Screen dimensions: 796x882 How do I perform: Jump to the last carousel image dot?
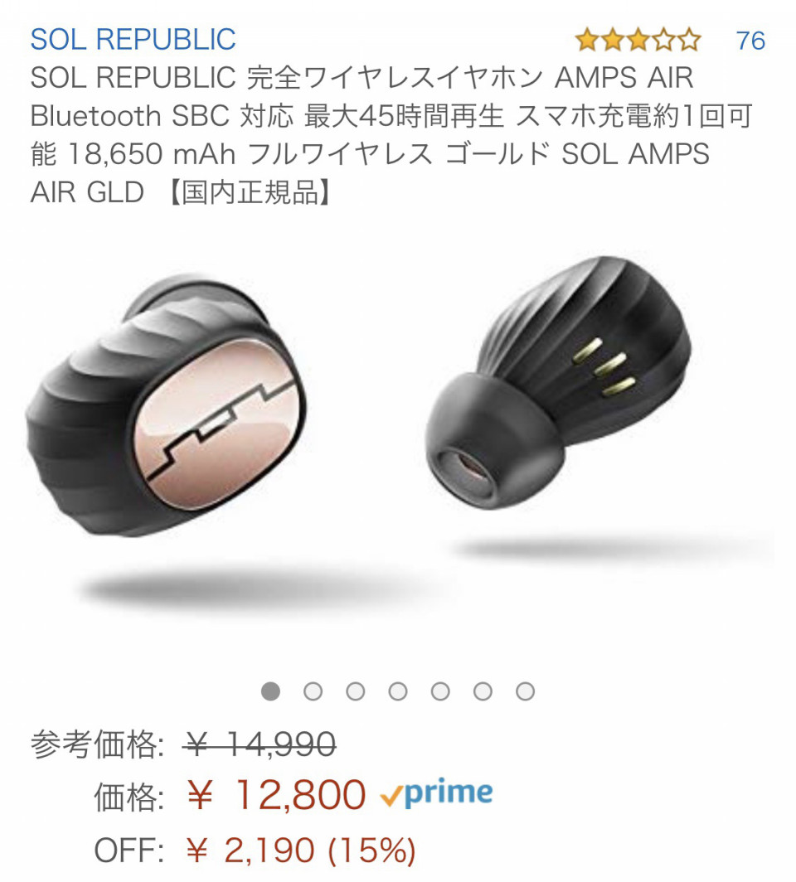(525, 691)
